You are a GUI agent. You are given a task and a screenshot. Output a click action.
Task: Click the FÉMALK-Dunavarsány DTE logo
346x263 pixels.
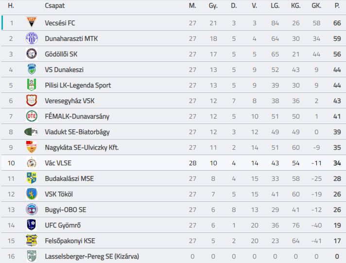point(32,116)
